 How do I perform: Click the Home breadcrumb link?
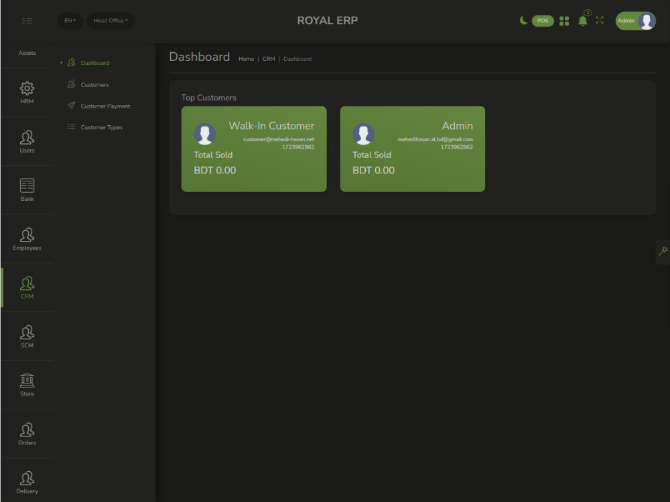(x=246, y=59)
